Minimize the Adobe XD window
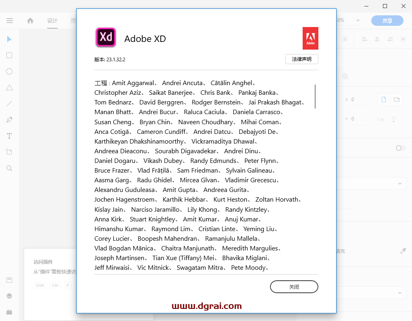Viewport: 412px width, 321px height. click(366, 6)
